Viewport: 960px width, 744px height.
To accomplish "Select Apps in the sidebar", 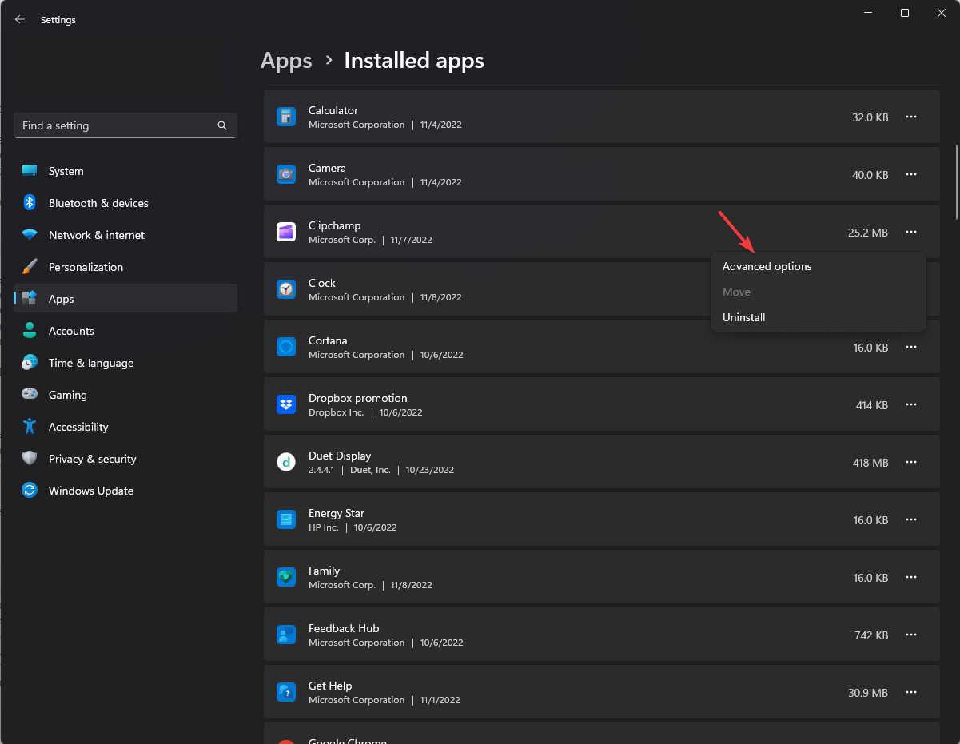I will [x=125, y=299].
